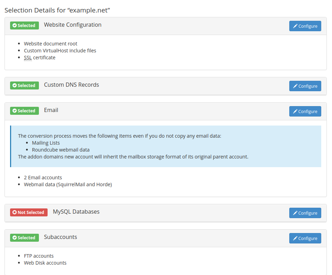
Task: Click pencil icon on Email's Configure button
Action: (295, 111)
